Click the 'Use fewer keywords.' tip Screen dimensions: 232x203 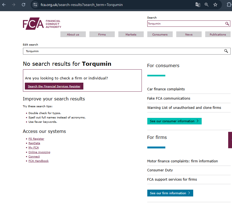pyautogui.click(x=43, y=122)
